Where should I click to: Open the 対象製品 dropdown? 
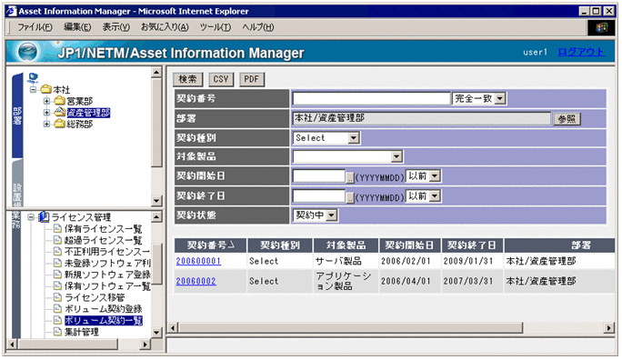[x=396, y=156]
